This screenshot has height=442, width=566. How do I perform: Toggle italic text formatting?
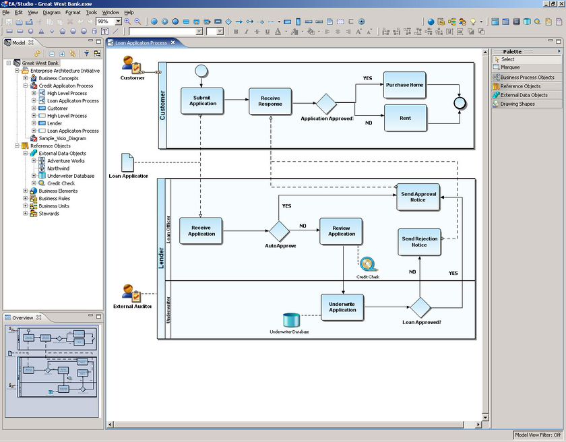246,31
